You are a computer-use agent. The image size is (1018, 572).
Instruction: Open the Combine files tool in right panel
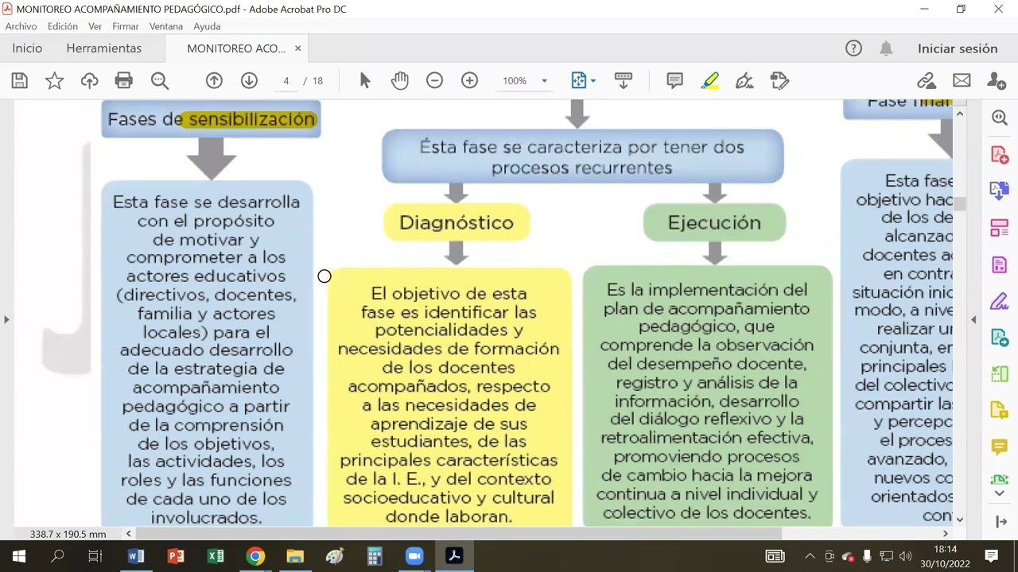[x=1000, y=191]
